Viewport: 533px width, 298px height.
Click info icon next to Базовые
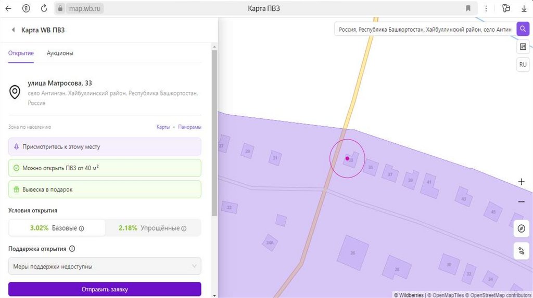81,228
